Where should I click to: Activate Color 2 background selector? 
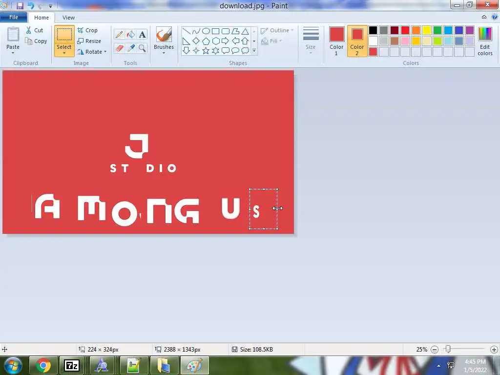357,41
